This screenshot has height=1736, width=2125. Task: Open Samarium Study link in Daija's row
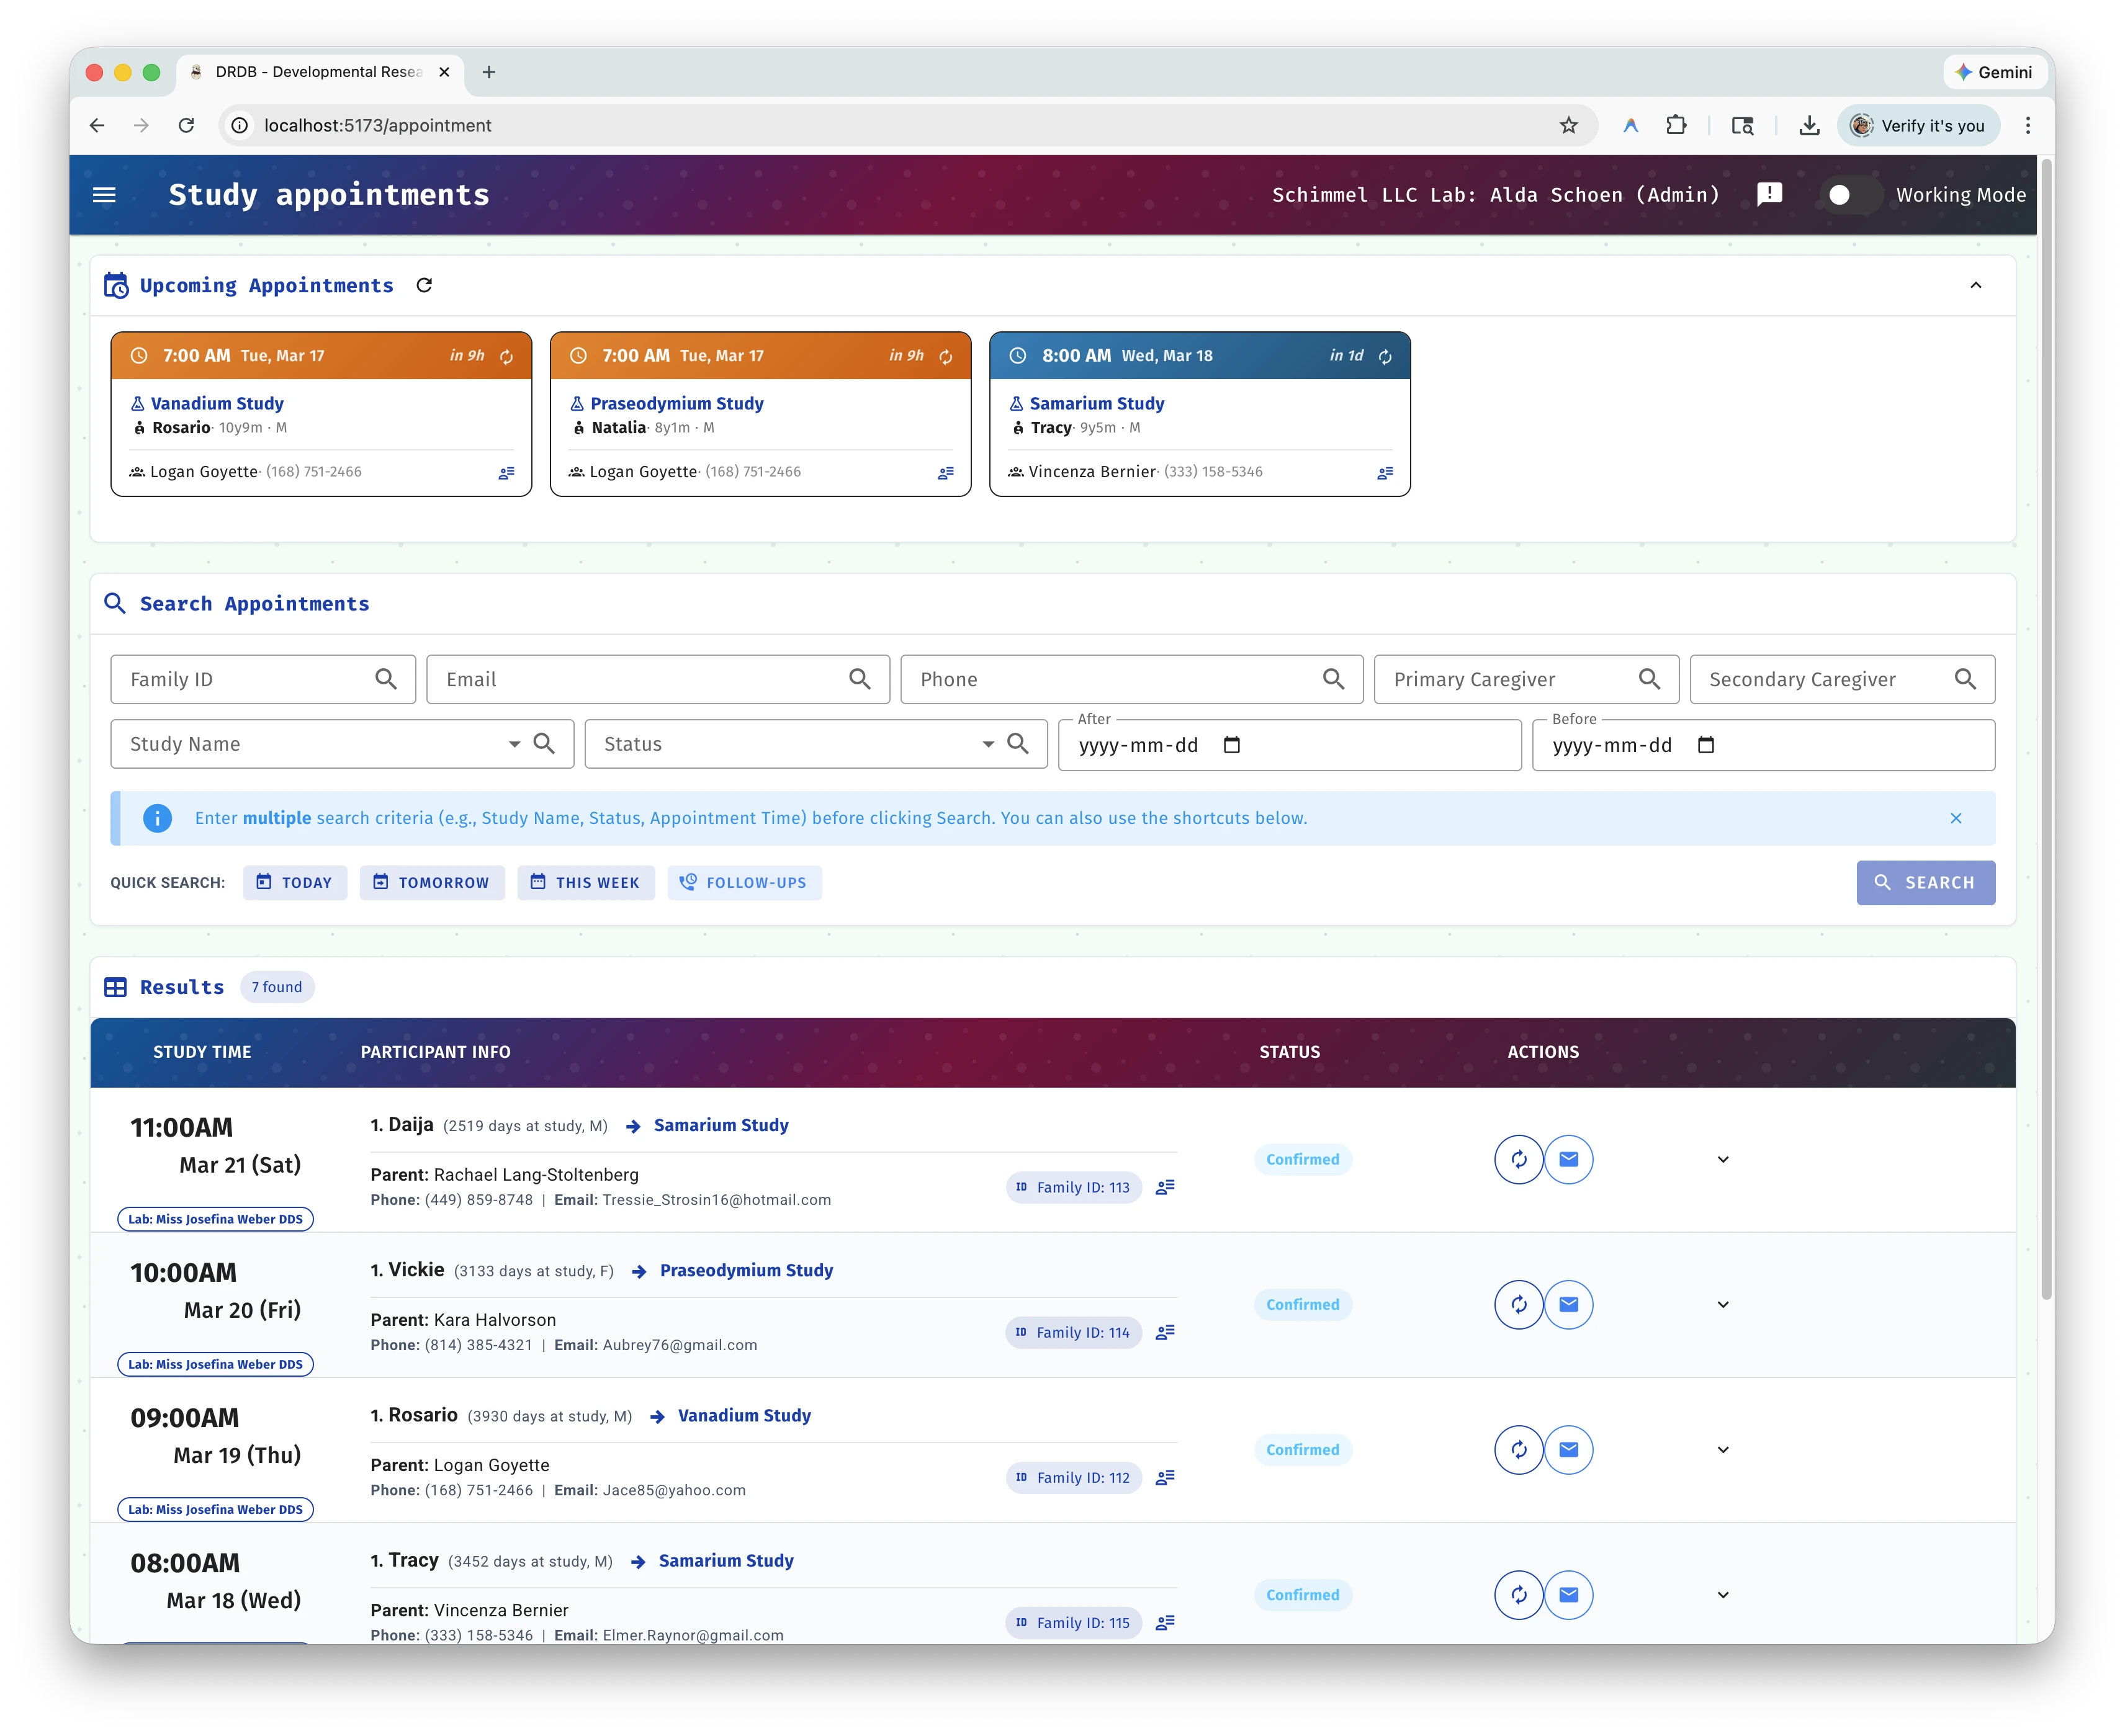click(x=720, y=1125)
